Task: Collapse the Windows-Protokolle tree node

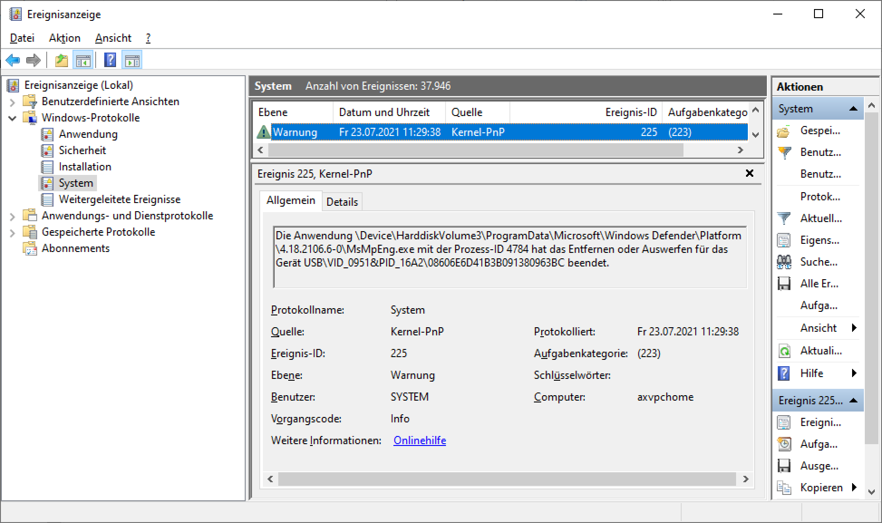Action: 13,118
